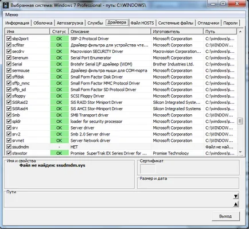Toggle the SiSRaid4 driver checkbox
The width and height of the screenshot is (249, 229).
pos(9,108)
